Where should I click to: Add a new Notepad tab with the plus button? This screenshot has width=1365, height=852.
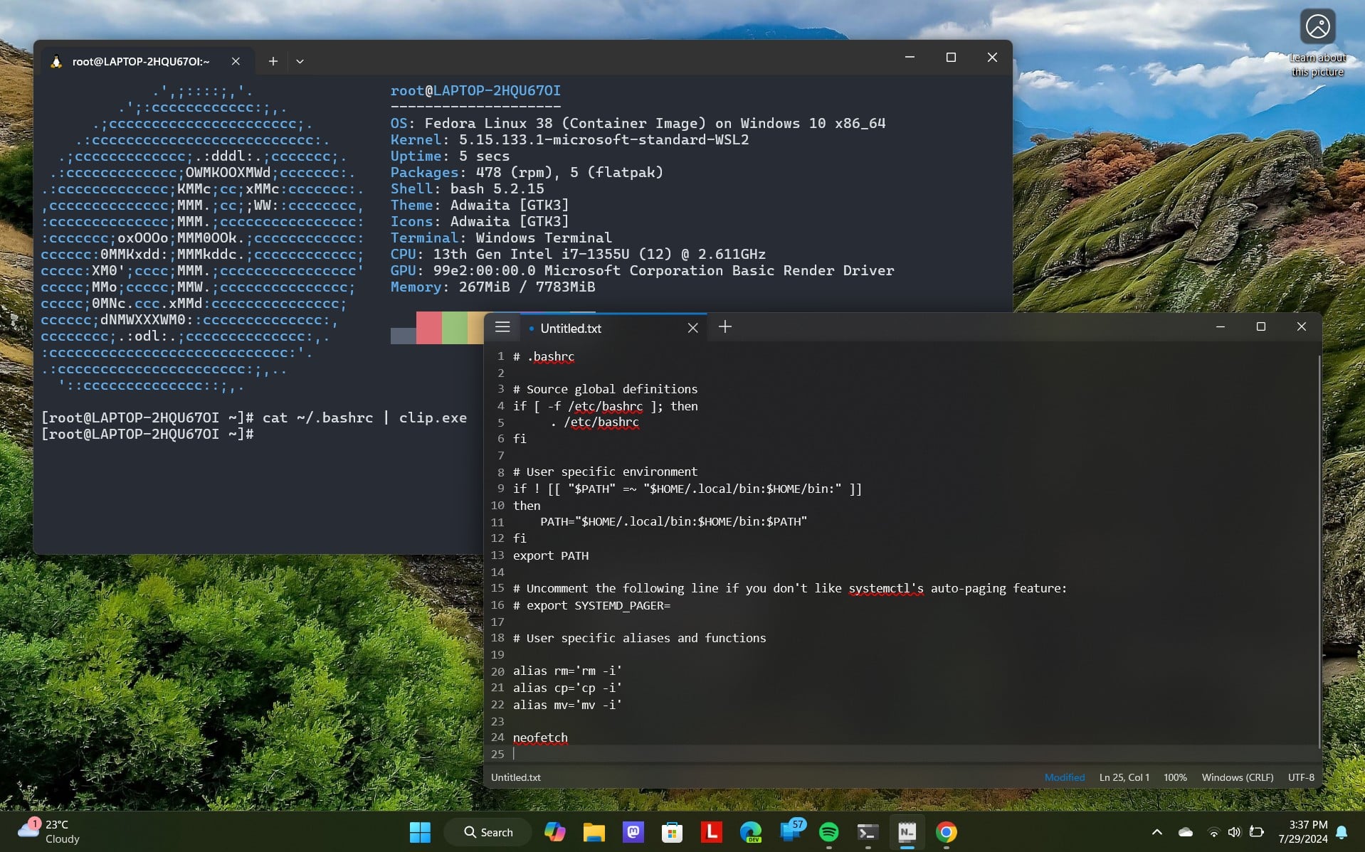[x=725, y=326]
